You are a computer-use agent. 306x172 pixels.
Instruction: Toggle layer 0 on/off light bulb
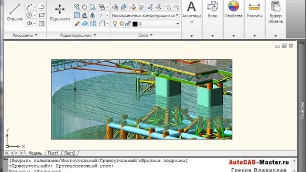click(115, 24)
